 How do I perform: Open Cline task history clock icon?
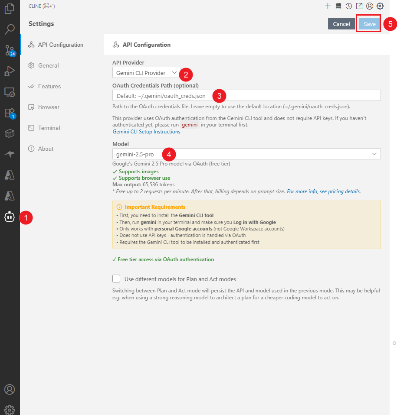tap(349, 6)
